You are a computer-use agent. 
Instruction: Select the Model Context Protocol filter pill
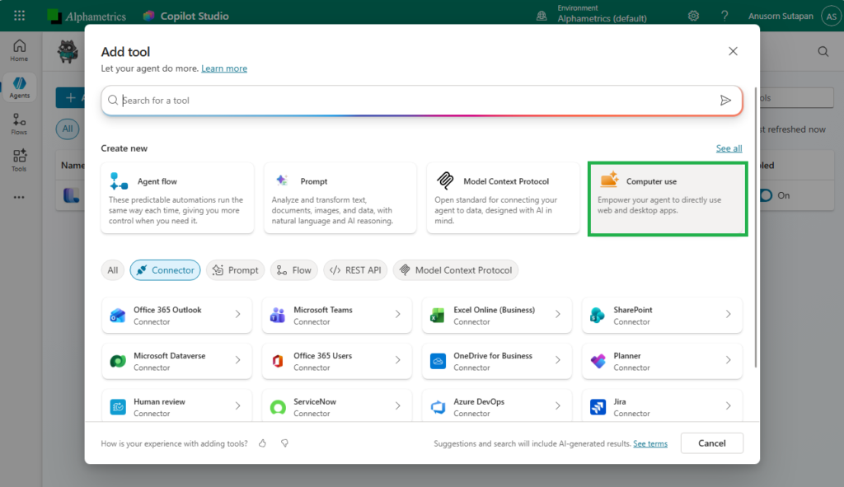pyautogui.click(x=456, y=270)
